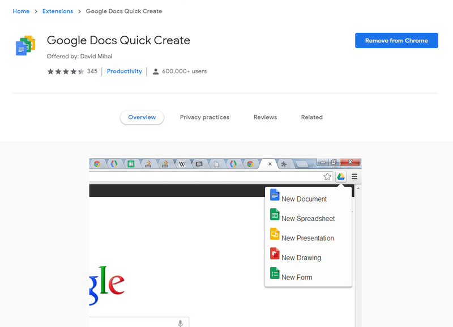Click the microphone icon in the search box

tap(180, 323)
